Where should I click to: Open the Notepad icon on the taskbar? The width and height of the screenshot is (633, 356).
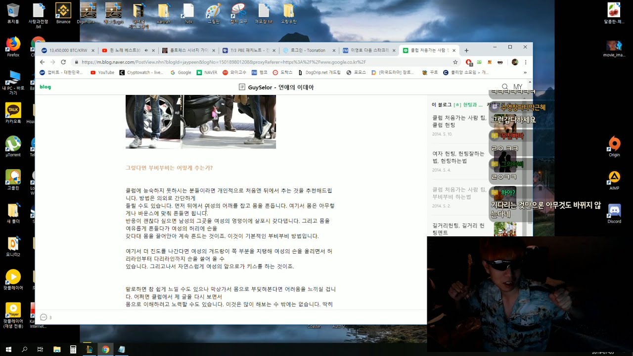[122, 349]
